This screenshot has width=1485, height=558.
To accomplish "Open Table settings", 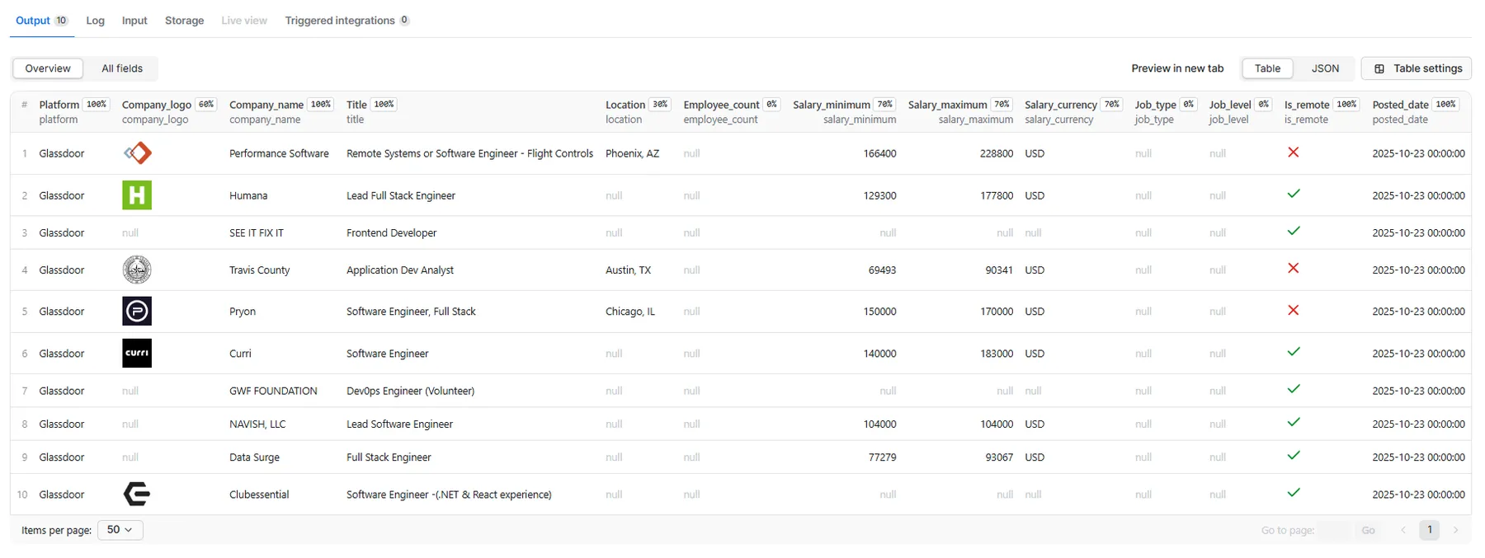I will pos(1417,68).
